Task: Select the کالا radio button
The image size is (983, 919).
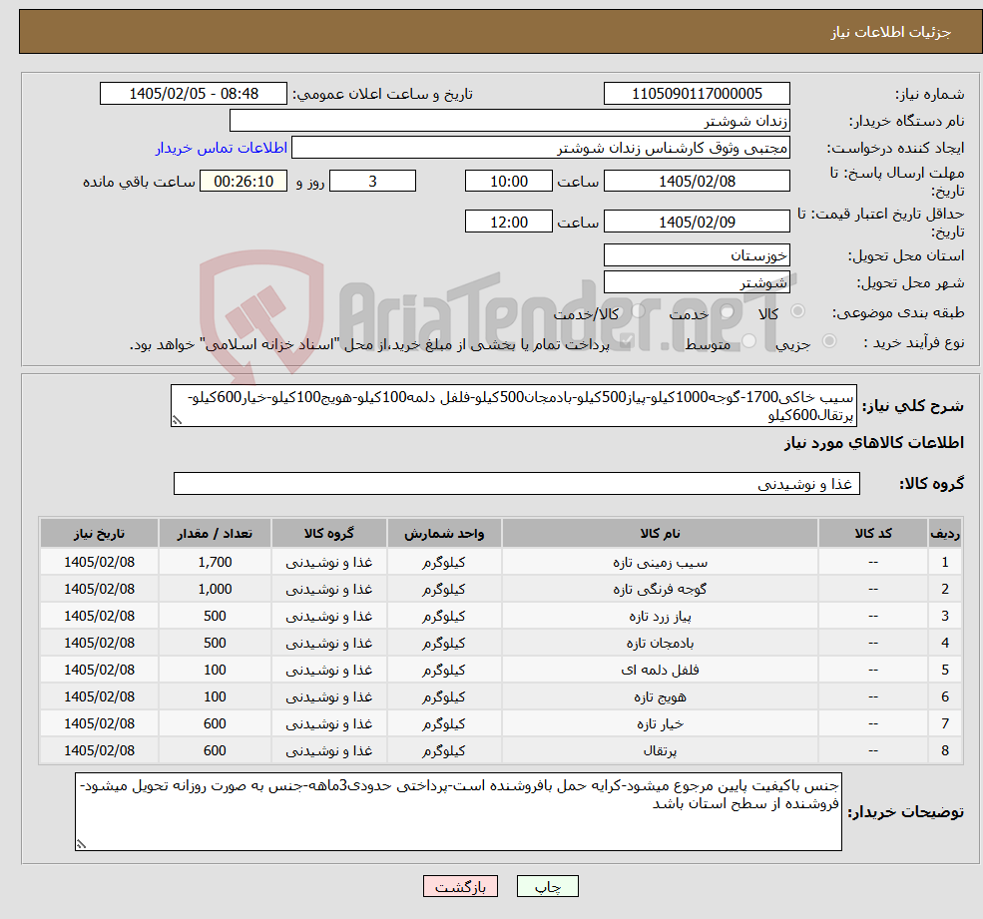Action: (x=798, y=311)
